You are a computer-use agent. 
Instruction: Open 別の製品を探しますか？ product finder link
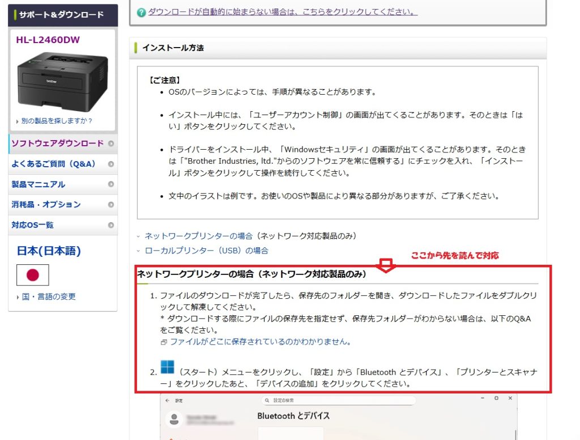point(57,121)
